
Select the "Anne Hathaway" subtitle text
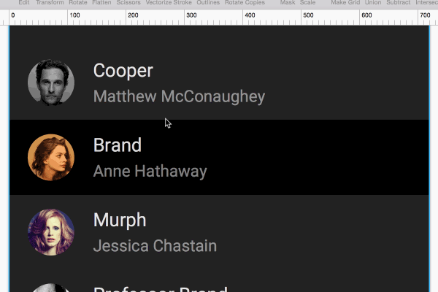150,172
